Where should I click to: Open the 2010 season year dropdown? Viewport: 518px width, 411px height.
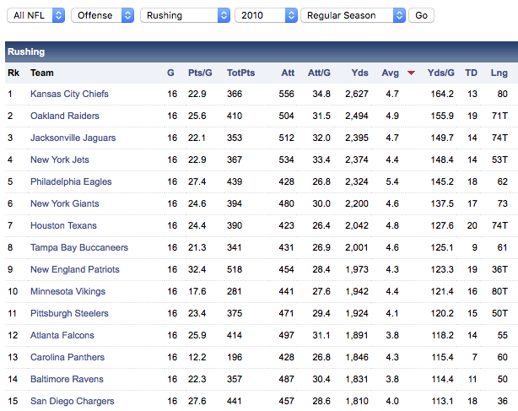(x=267, y=15)
